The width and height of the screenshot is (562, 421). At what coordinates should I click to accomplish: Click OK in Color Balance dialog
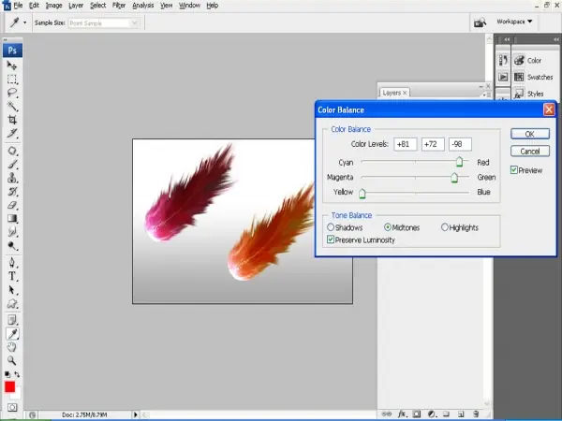(x=530, y=134)
